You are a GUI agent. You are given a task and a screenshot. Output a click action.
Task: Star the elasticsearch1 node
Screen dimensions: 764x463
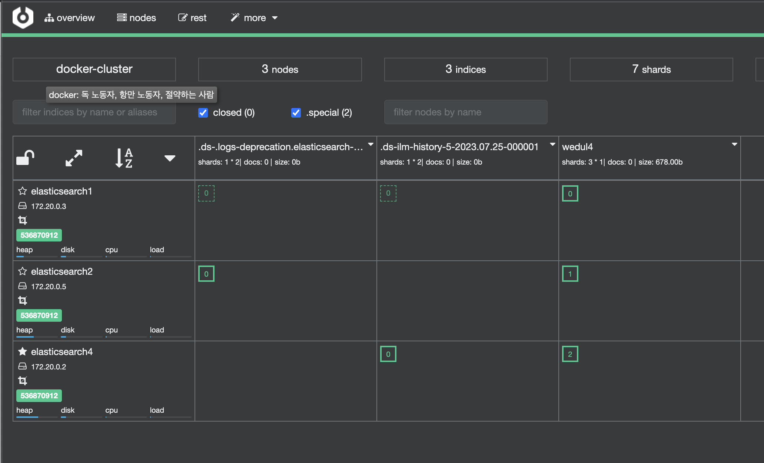(x=23, y=191)
